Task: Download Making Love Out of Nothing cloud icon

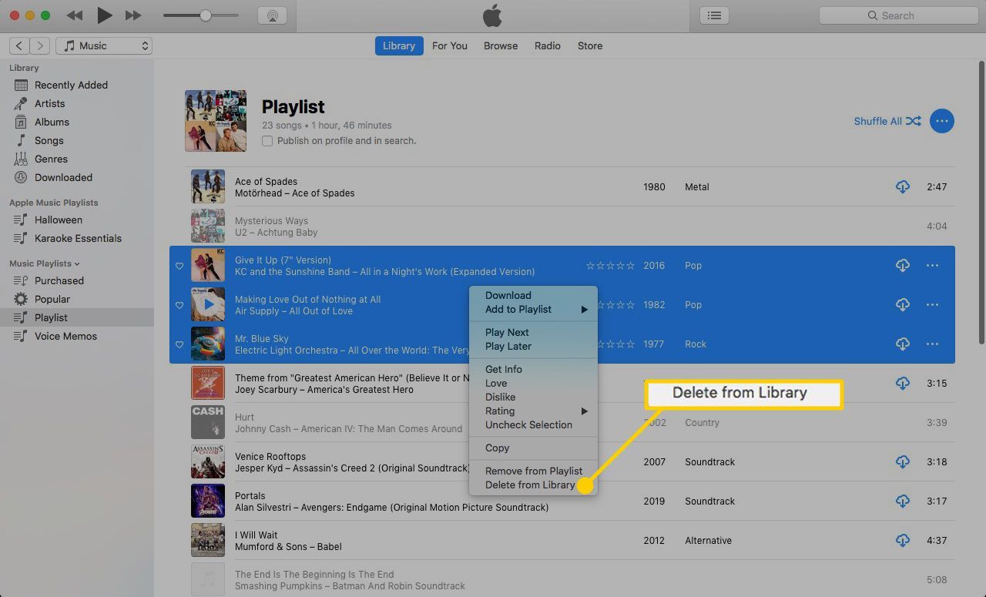Action: tap(903, 304)
